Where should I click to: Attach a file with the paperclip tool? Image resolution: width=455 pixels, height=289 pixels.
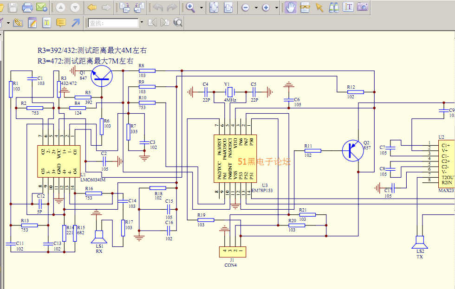[x=19, y=22]
